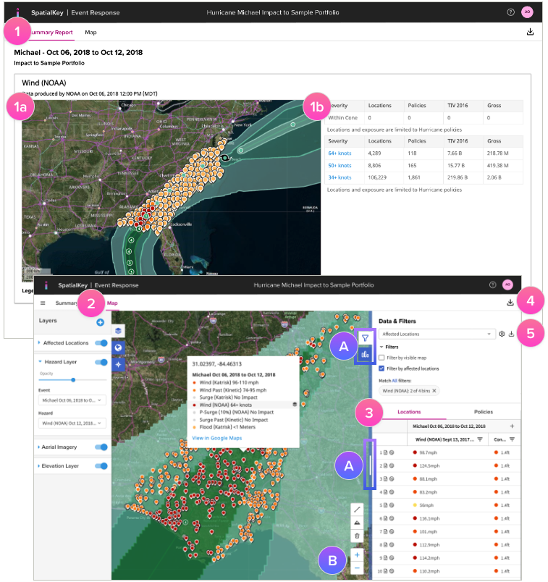The width and height of the screenshot is (548, 582).
Task: Click the hurricane eye marker on the summary map
Action: pyautogui.click(x=225, y=158)
